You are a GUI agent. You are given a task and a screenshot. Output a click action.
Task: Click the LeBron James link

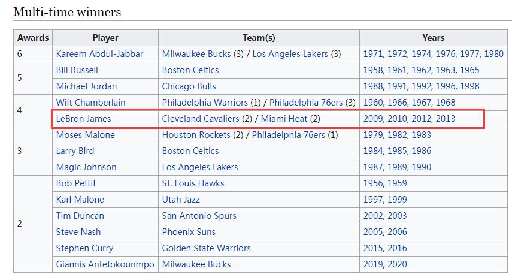coord(83,119)
